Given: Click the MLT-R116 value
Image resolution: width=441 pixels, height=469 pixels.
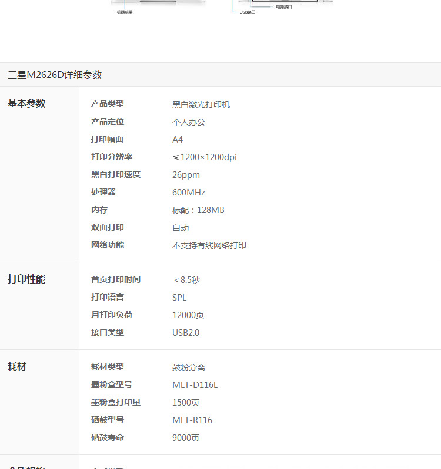Looking at the screenshot, I should [x=192, y=420].
